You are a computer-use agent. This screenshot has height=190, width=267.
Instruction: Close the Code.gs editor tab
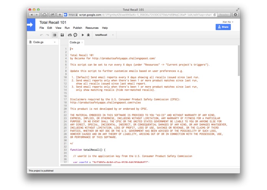[x=82, y=42]
